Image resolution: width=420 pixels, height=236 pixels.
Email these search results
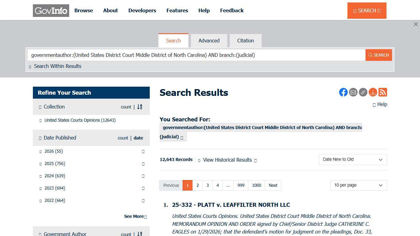[x=353, y=92]
